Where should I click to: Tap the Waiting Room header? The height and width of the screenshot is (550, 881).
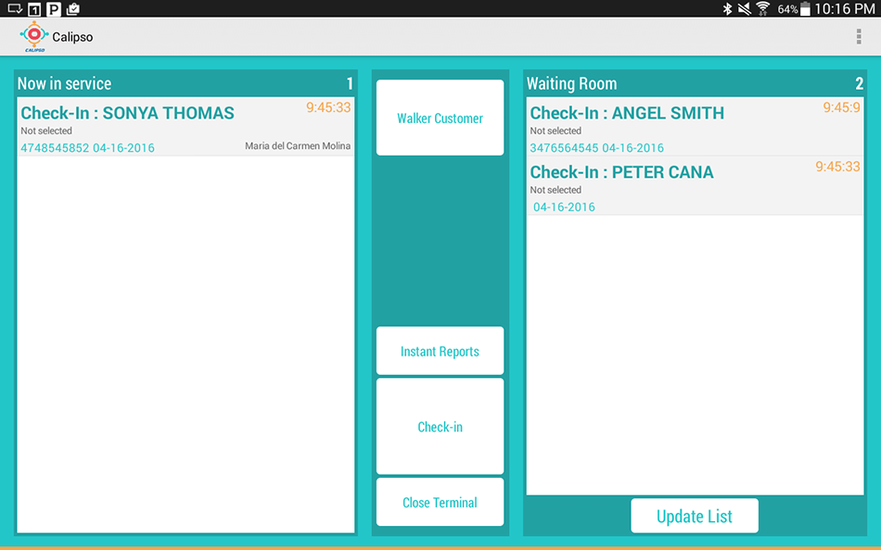(x=572, y=83)
